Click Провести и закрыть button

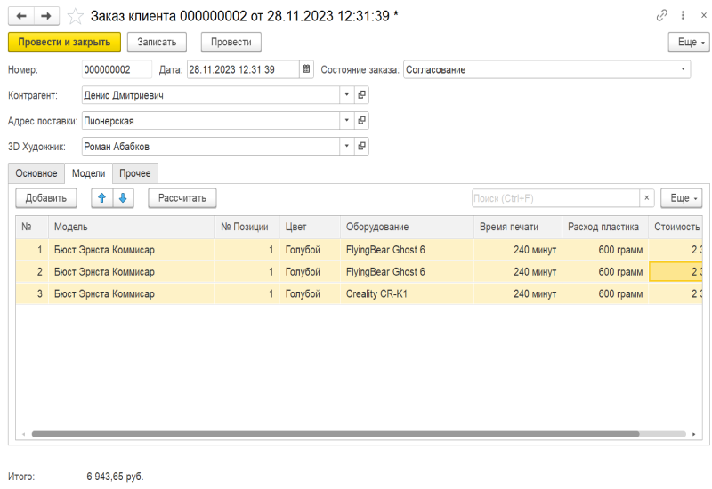(x=64, y=42)
